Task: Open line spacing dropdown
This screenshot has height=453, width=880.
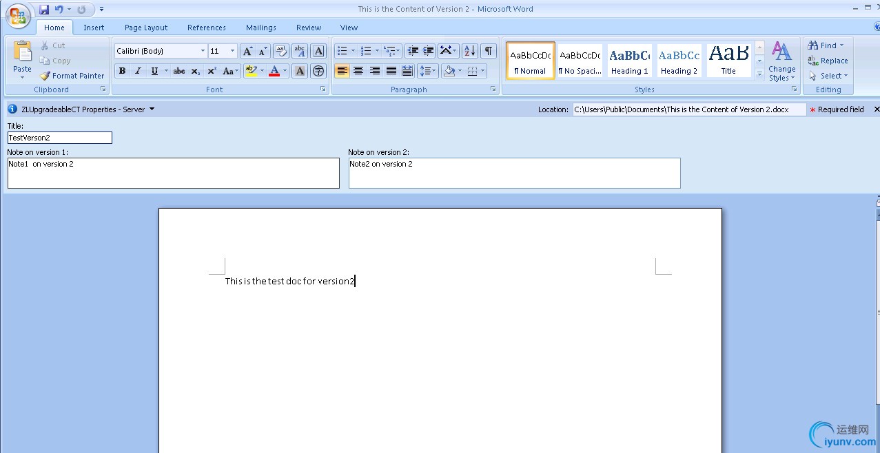Action: [428, 71]
